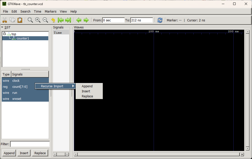This screenshot has width=252, height=159.
Task: Collapse the SST panel disclosure triangle
Action: click(x=2, y=27)
